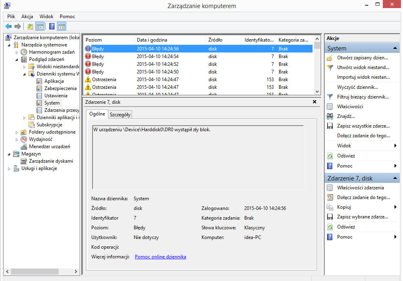Click the Menedżer urządzeń icon

point(24,147)
